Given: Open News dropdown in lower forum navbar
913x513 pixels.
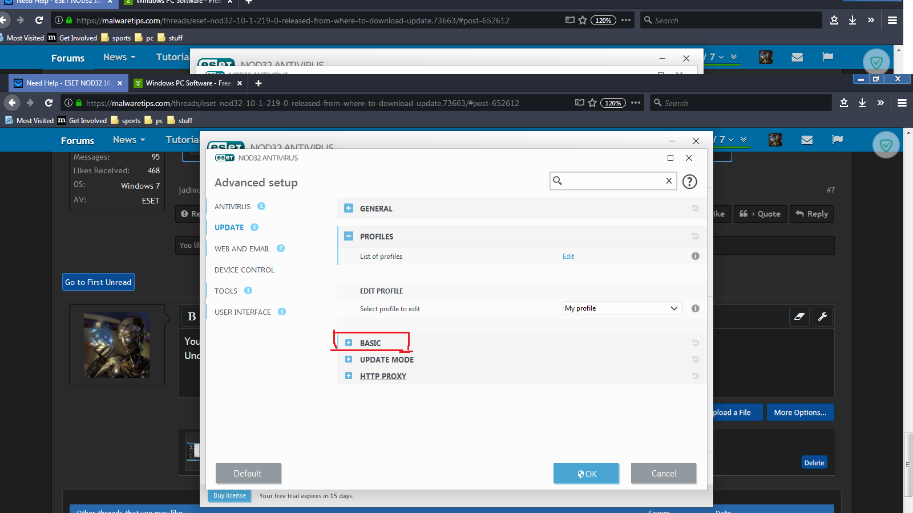Looking at the screenshot, I should tap(129, 140).
